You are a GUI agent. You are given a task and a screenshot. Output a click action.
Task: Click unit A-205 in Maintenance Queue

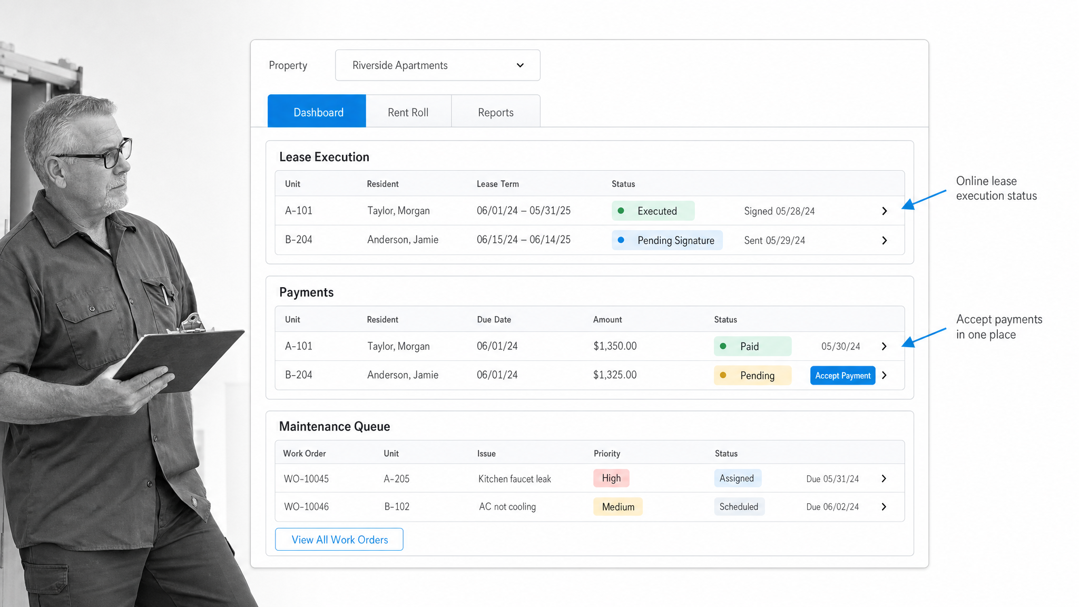(x=396, y=478)
